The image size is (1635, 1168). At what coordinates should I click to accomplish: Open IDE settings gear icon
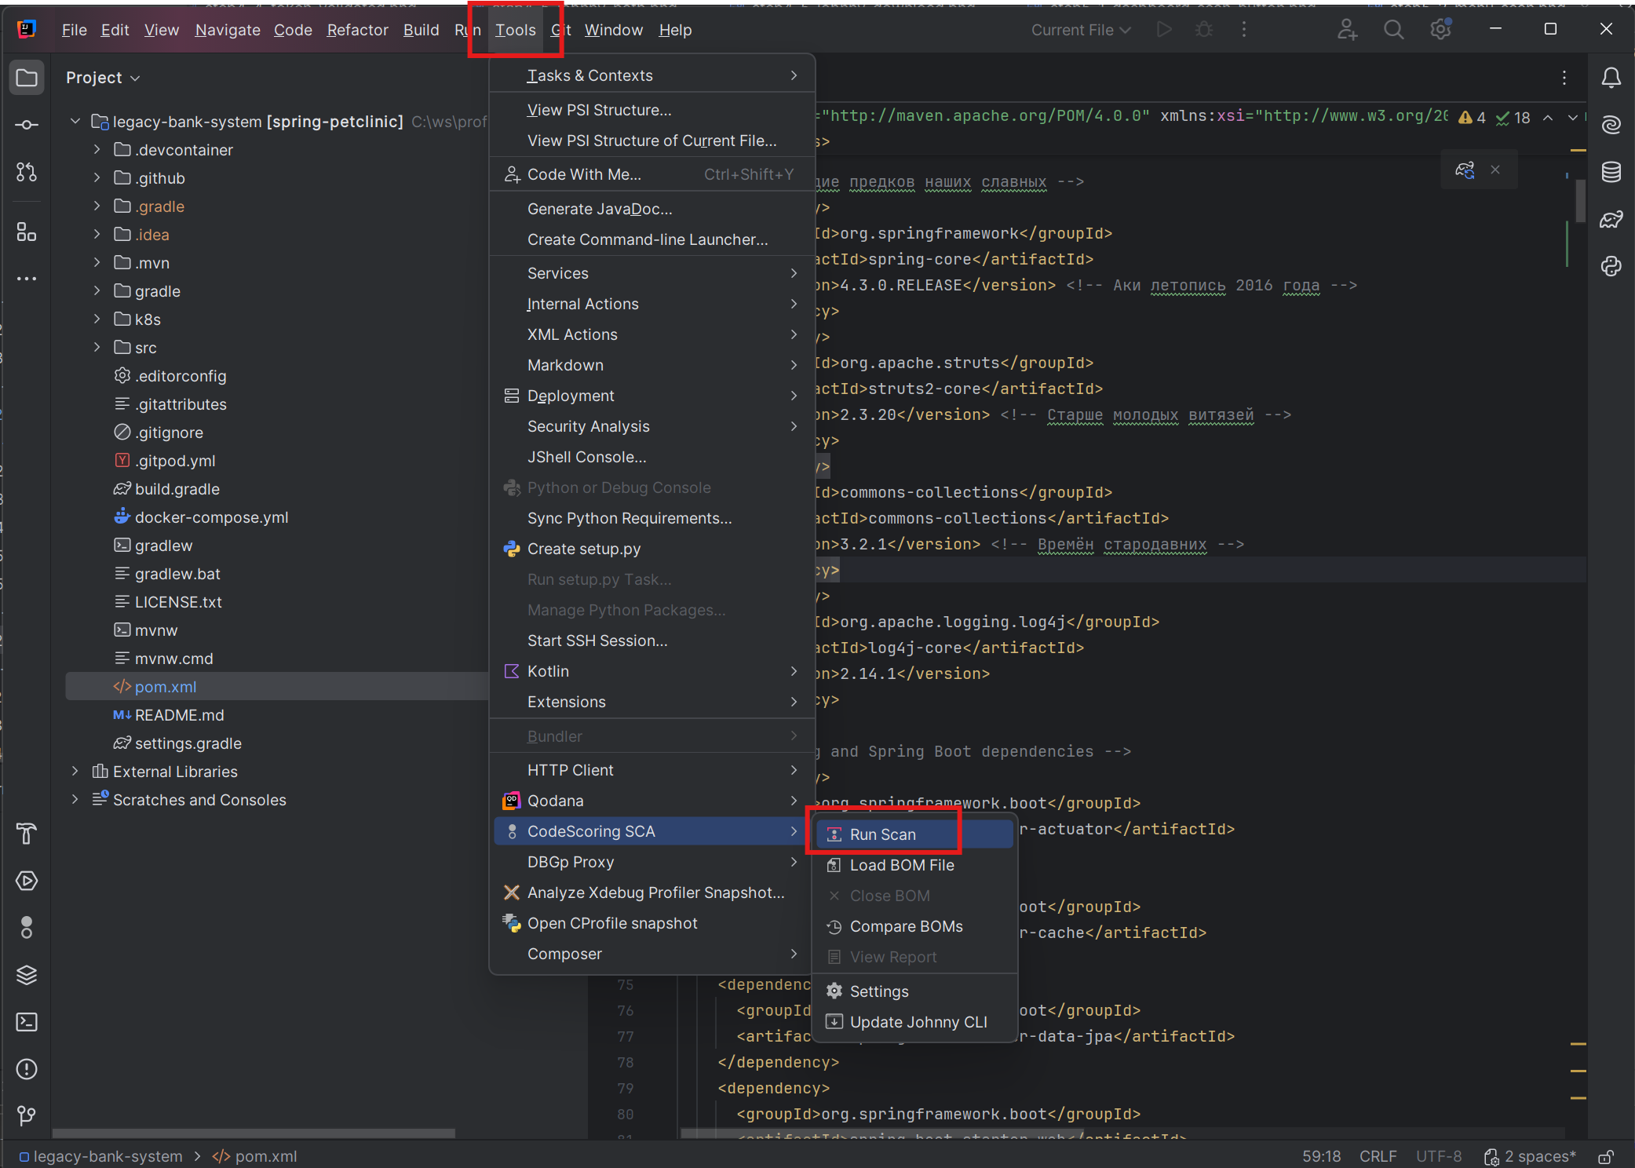point(1440,30)
